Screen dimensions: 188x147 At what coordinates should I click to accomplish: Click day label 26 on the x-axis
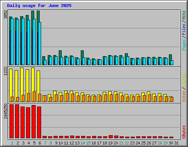pos(149,143)
